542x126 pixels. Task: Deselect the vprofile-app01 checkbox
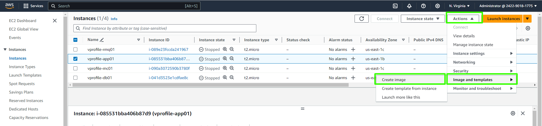pyautogui.click(x=75, y=59)
